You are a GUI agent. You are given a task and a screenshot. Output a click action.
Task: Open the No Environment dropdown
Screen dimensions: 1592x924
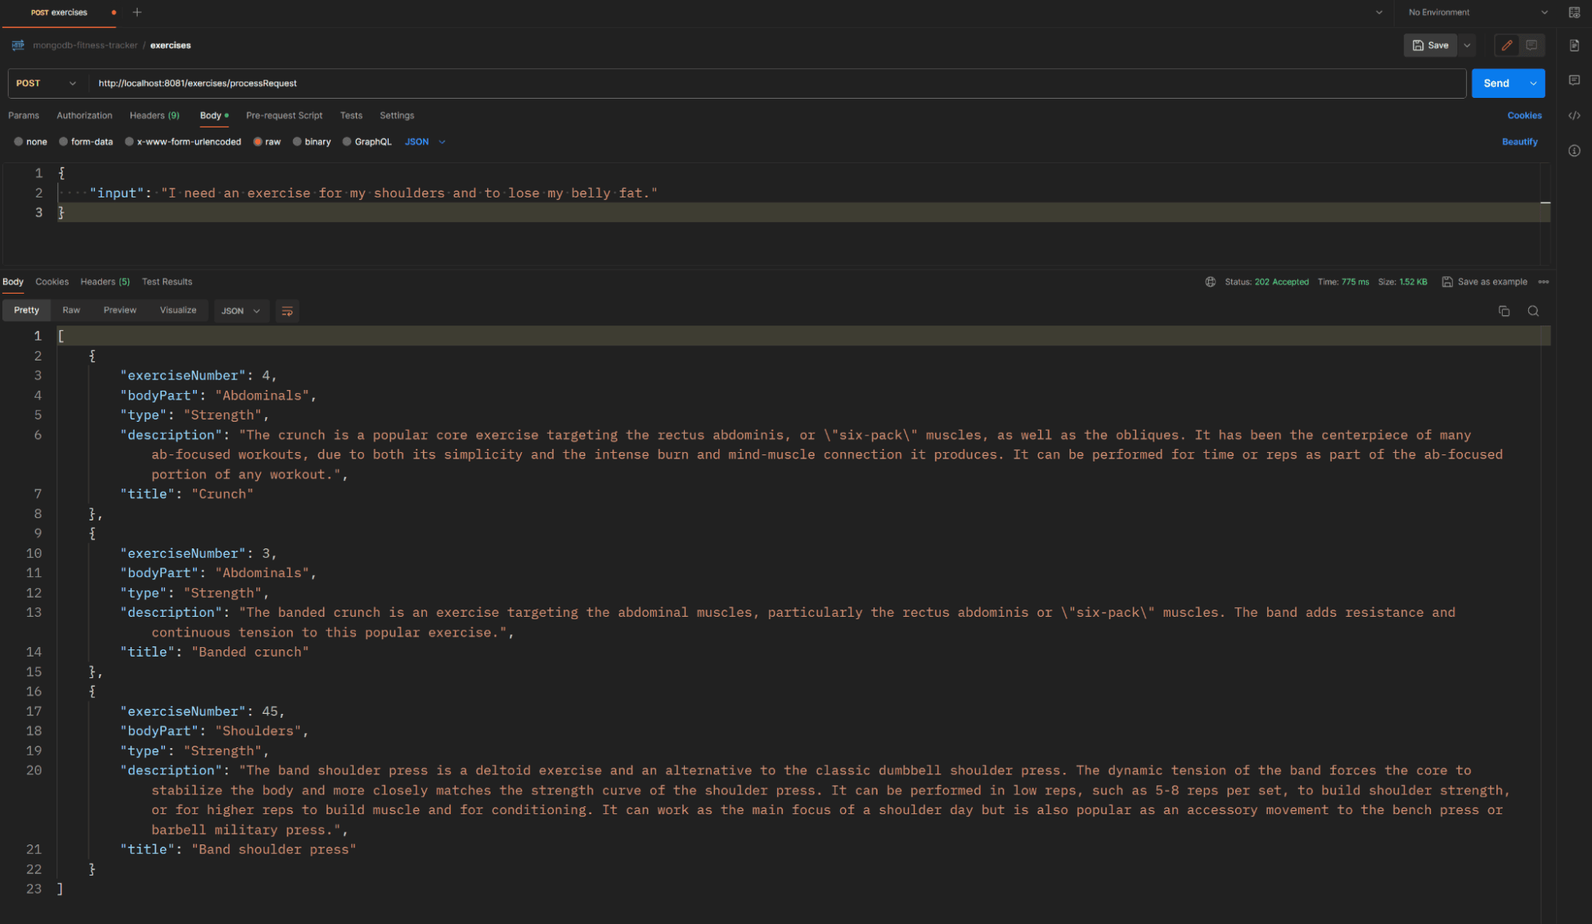pos(1477,12)
